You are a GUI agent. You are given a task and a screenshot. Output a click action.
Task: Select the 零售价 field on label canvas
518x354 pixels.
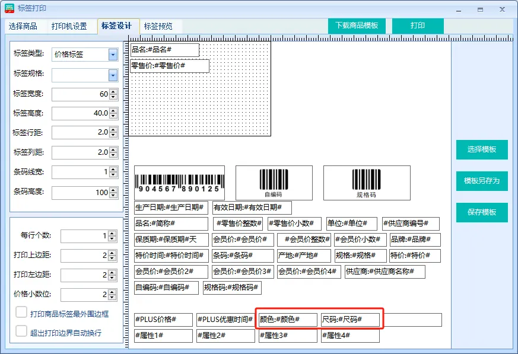click(169, 66)
